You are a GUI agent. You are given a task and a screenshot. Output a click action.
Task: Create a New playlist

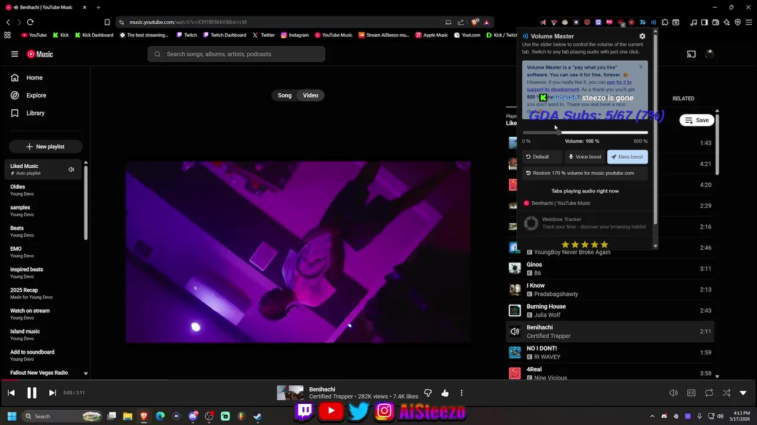click(x=45, y=146)
